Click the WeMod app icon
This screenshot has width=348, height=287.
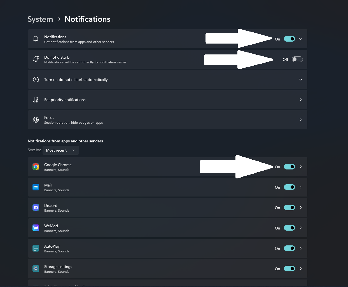click(x=36, y=228)
